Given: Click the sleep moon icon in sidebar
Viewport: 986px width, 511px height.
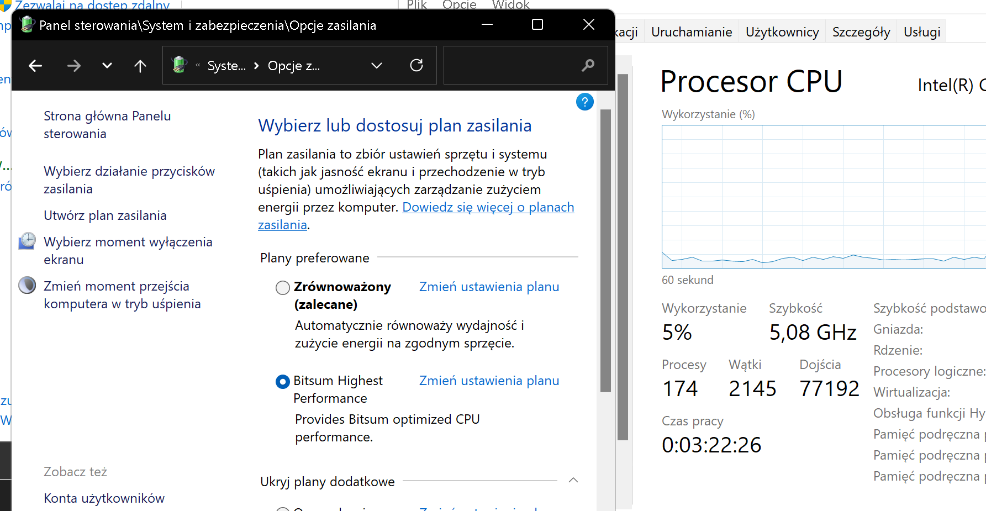Looking at the screenshot, I should click(27, 286).
